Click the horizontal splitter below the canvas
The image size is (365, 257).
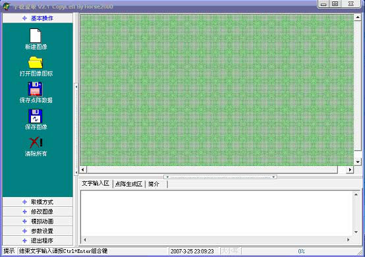pos(220,177)
